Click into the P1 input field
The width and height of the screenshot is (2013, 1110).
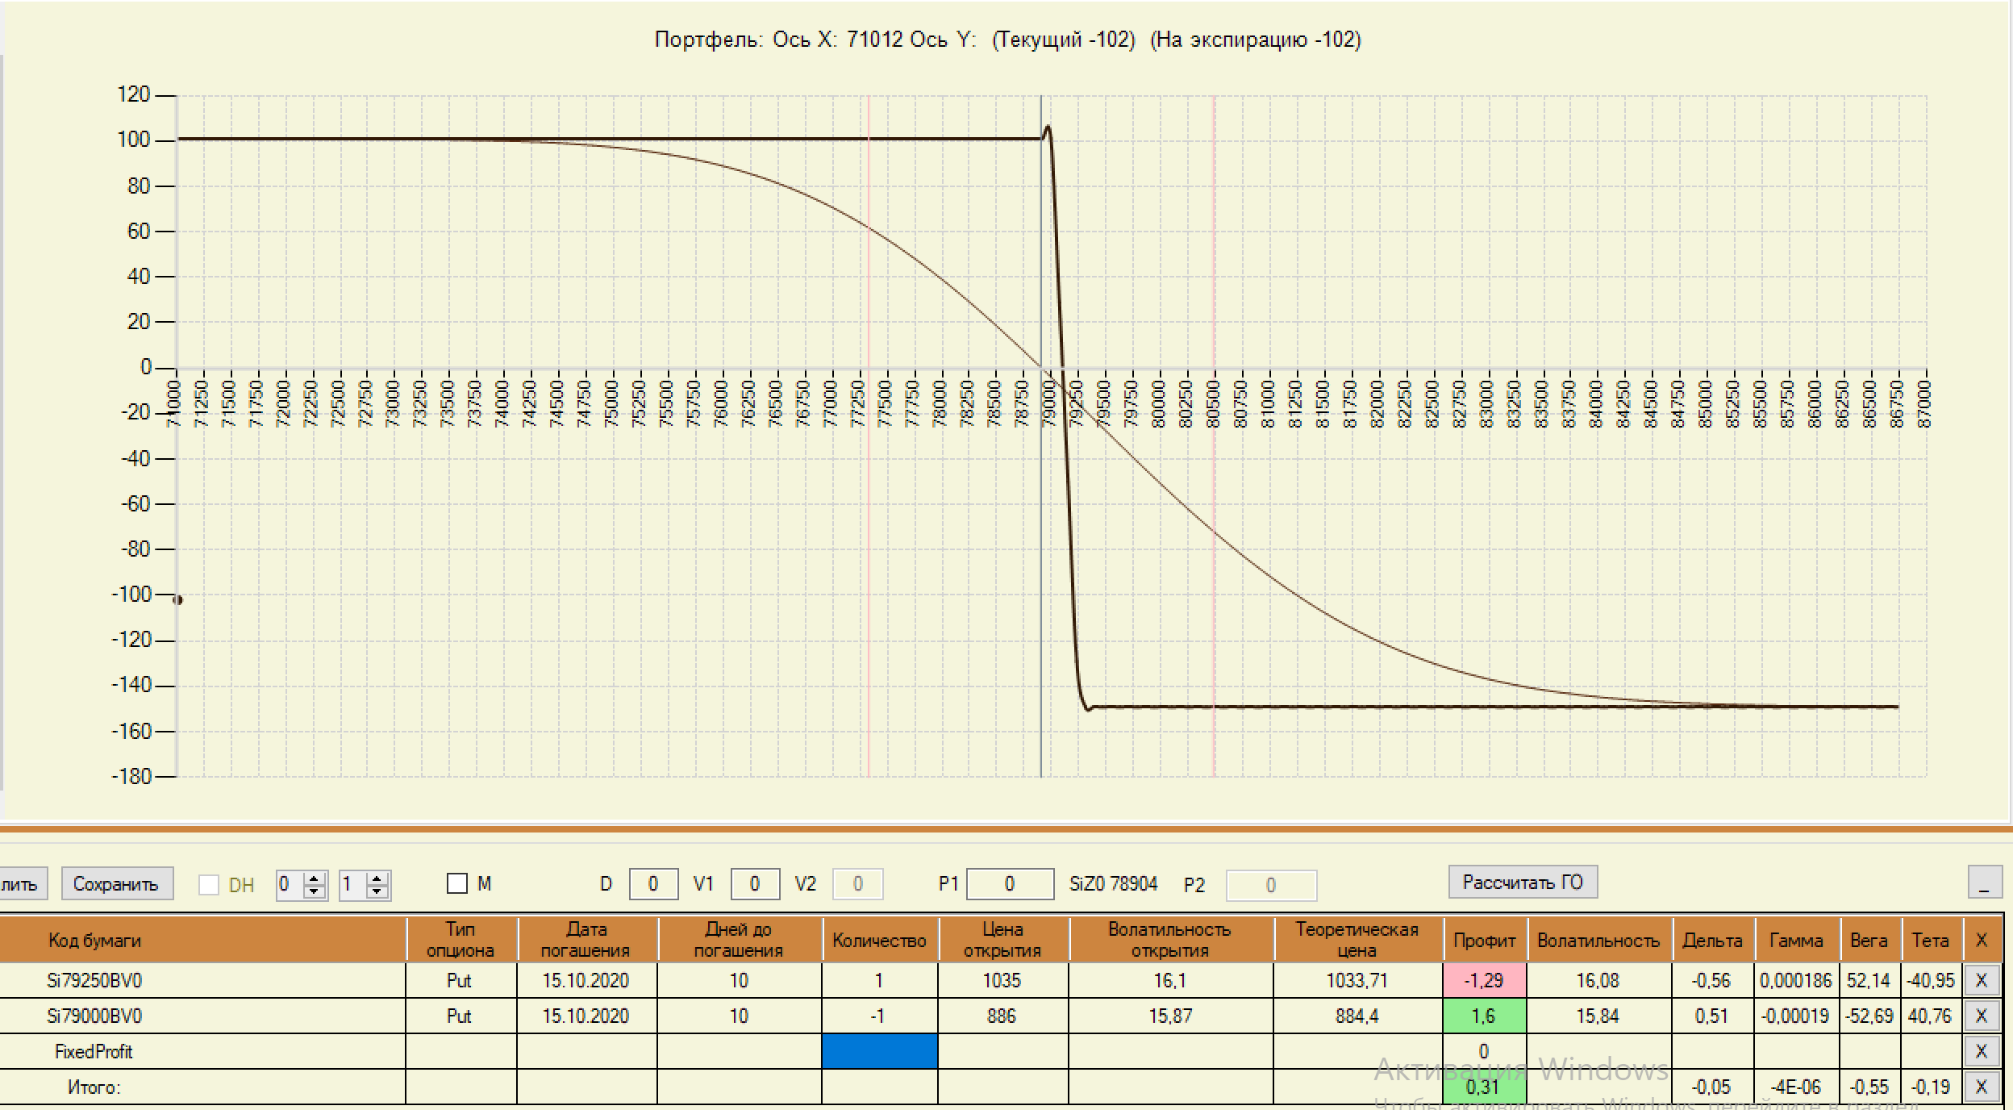click(x=1009, y=884)
